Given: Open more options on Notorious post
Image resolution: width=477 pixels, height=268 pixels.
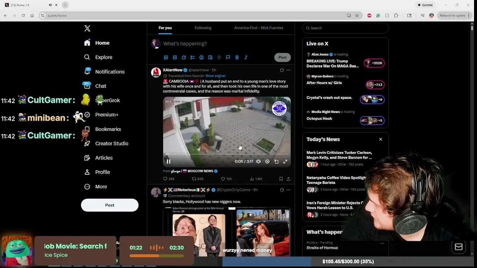Looking at the screenshot, I should click(288, 190).
